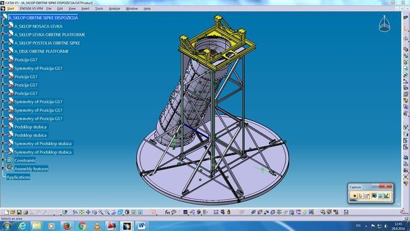The width and height of the screenshot is (410, 231).
Task: Click the 3D compass in viewport
Action: point(384,24)
